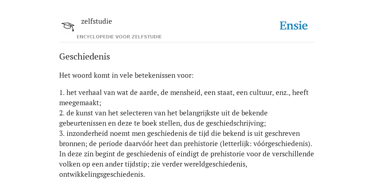
Task: Click definition 3 starting 'inzonderheid noemt men'
Action: click(186, 138)
